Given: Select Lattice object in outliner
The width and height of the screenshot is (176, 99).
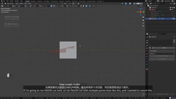Looking at the screenshot, I should (x=155, y=17).
